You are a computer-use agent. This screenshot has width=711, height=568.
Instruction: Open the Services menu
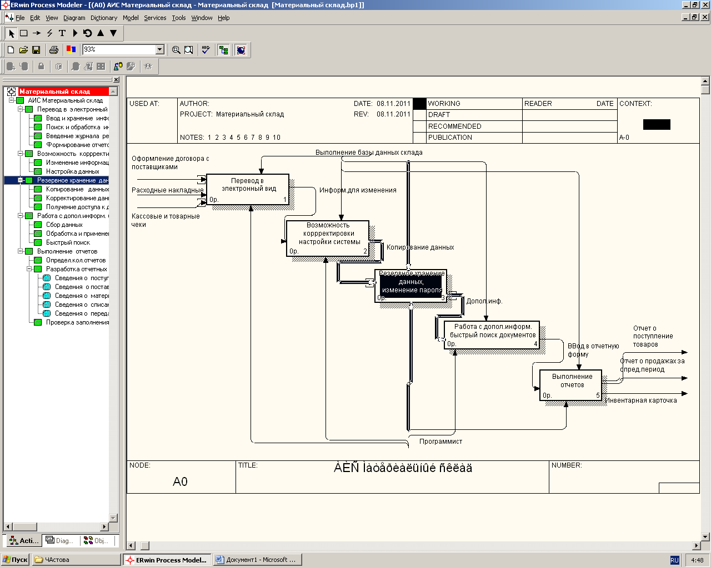pyautogui.click(x=155, y=18)
